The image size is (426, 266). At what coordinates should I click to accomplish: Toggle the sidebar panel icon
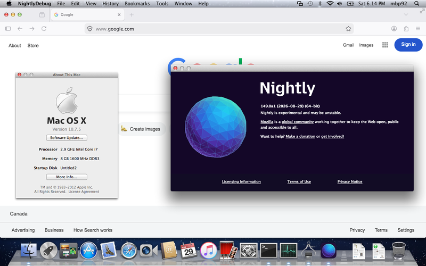click(x=8, y=29)
